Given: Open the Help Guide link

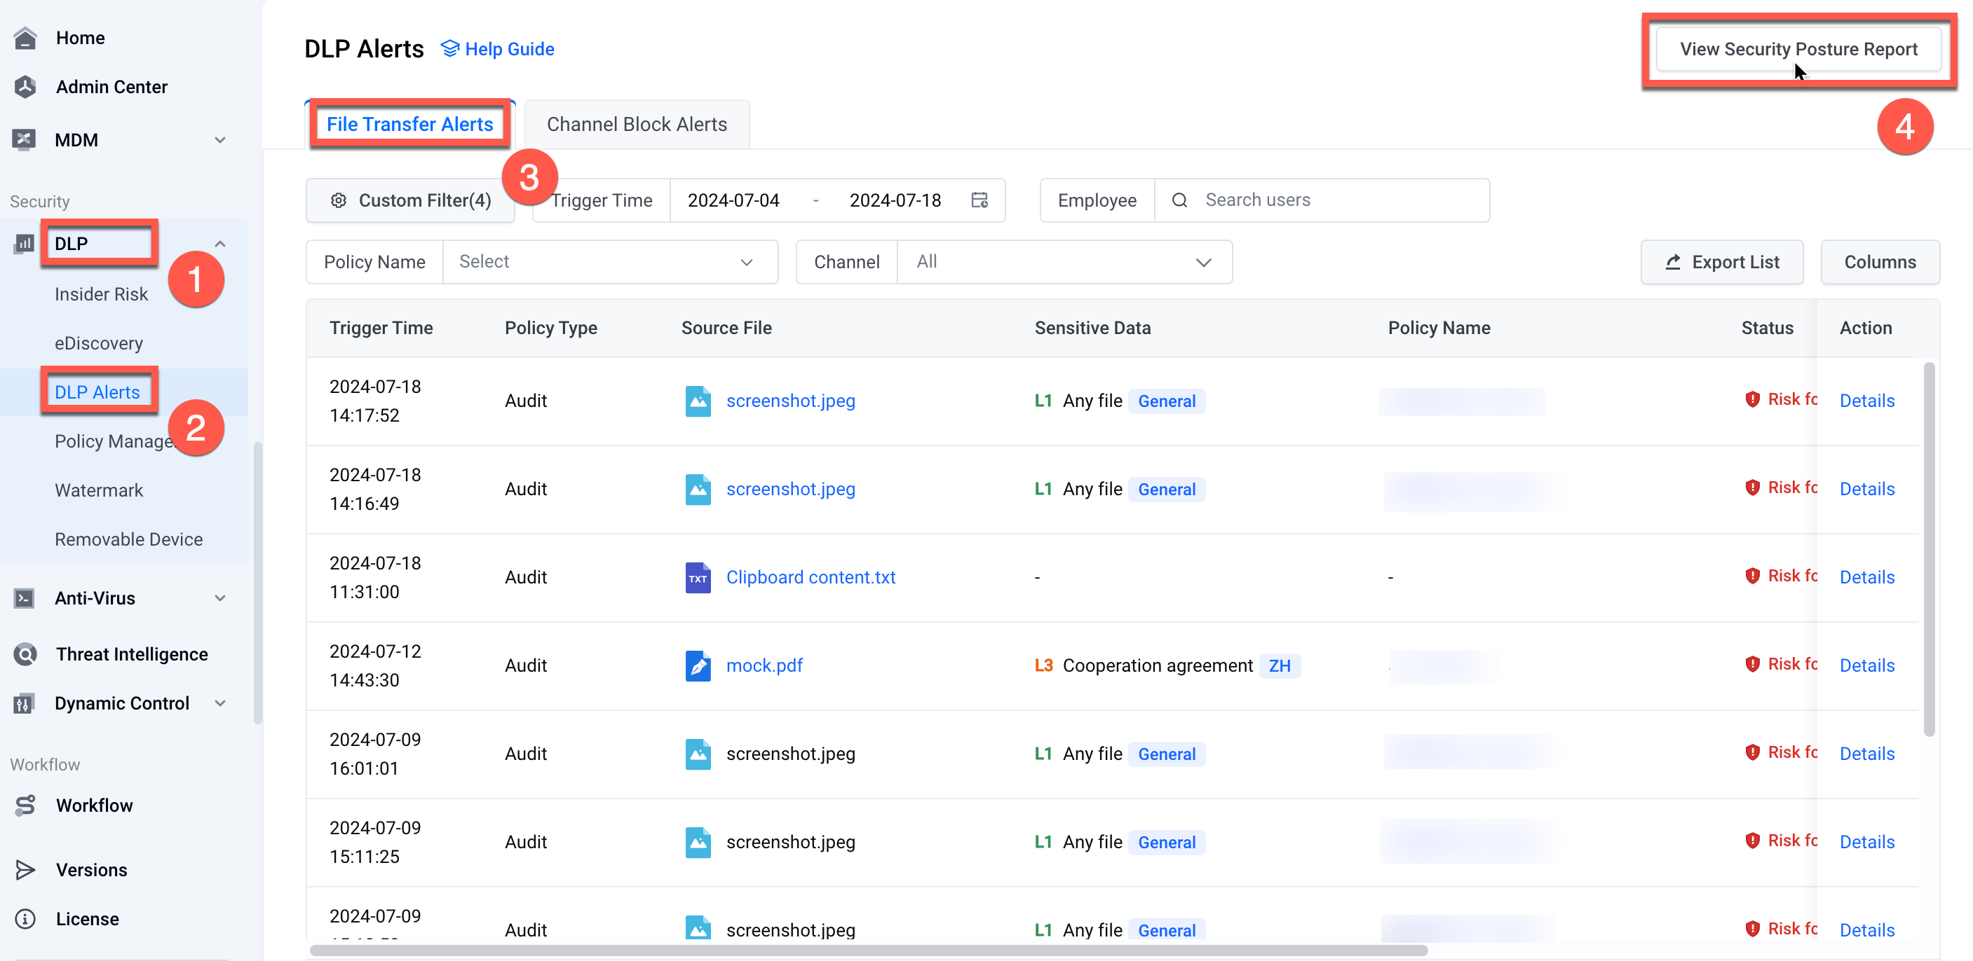Looking at the screenshot, I should tap(497, 49).
